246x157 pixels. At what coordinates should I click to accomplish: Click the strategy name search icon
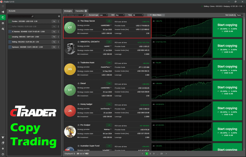84,15
